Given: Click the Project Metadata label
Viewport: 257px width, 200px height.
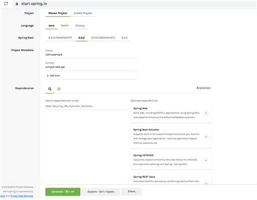Looking at the screenshot, I should (x=22, y=50).
